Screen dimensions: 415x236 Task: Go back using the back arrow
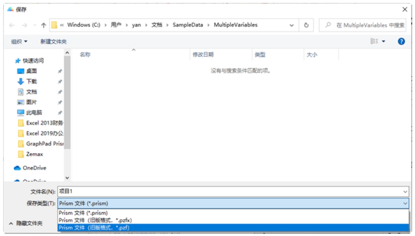coord(12,25)
